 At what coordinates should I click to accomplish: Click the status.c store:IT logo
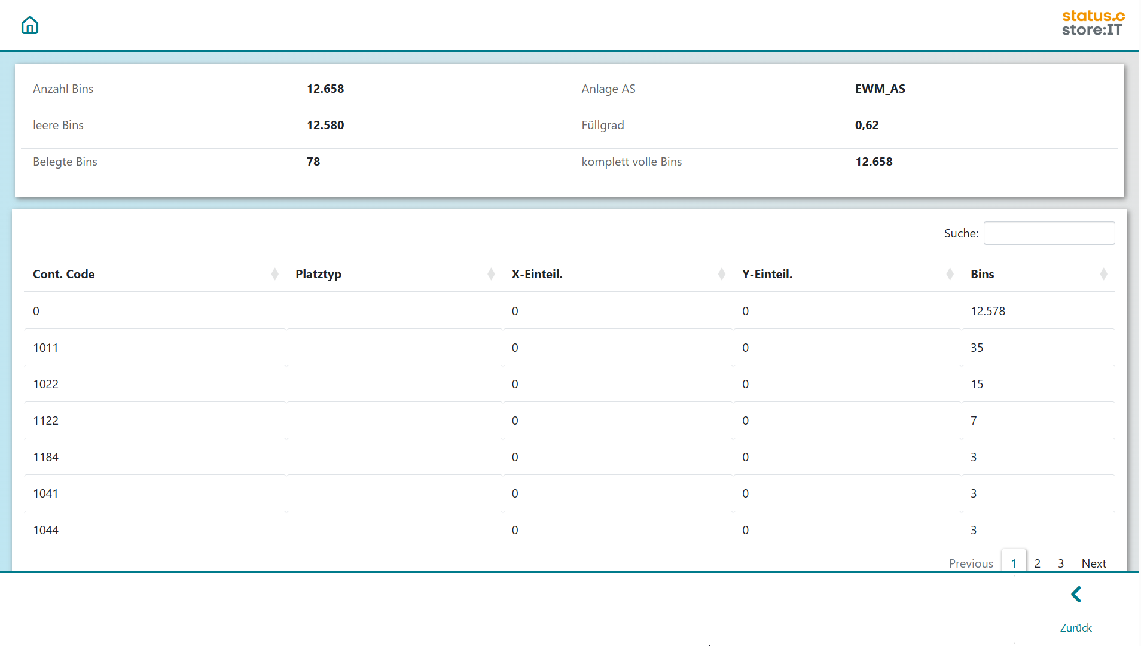coord(1093,23)
